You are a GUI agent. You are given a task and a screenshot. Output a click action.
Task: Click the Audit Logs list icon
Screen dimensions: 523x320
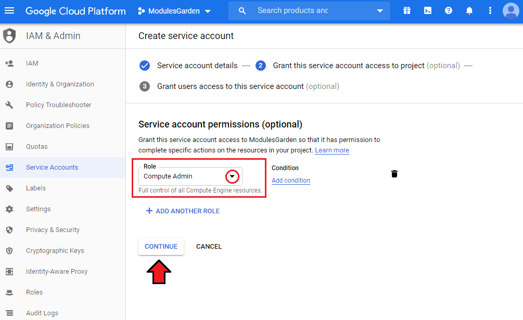9,313
